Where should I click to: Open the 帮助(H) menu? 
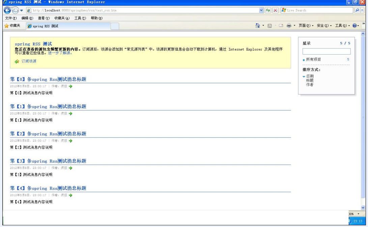[97, 18]
